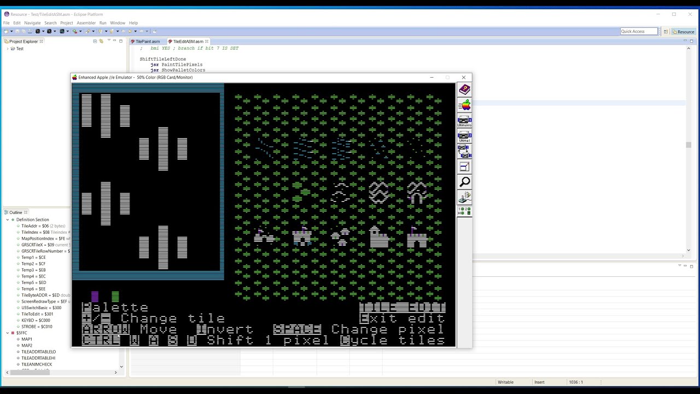700x394 pixels.
Task: Close the TileEditASM.asm tab
Action: 207,42
